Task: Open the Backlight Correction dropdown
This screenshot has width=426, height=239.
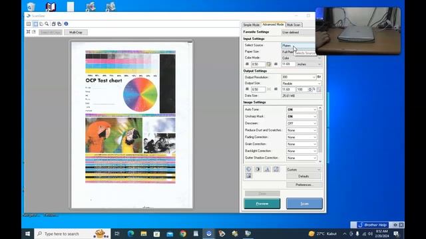Action: [302, 151]
